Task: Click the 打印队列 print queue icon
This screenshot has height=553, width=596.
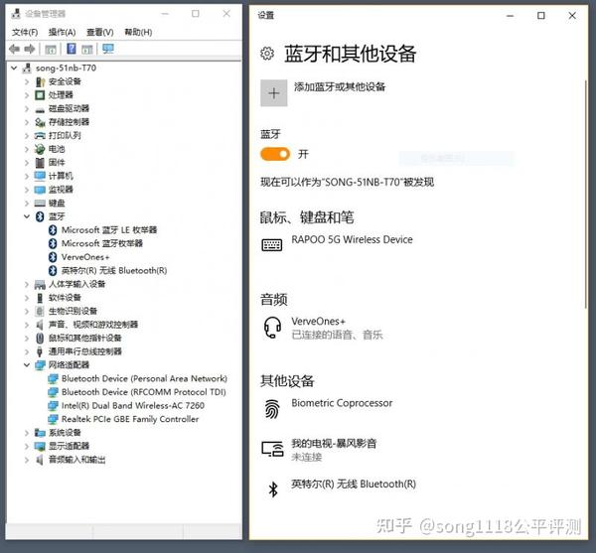Action: coord(40,136)
